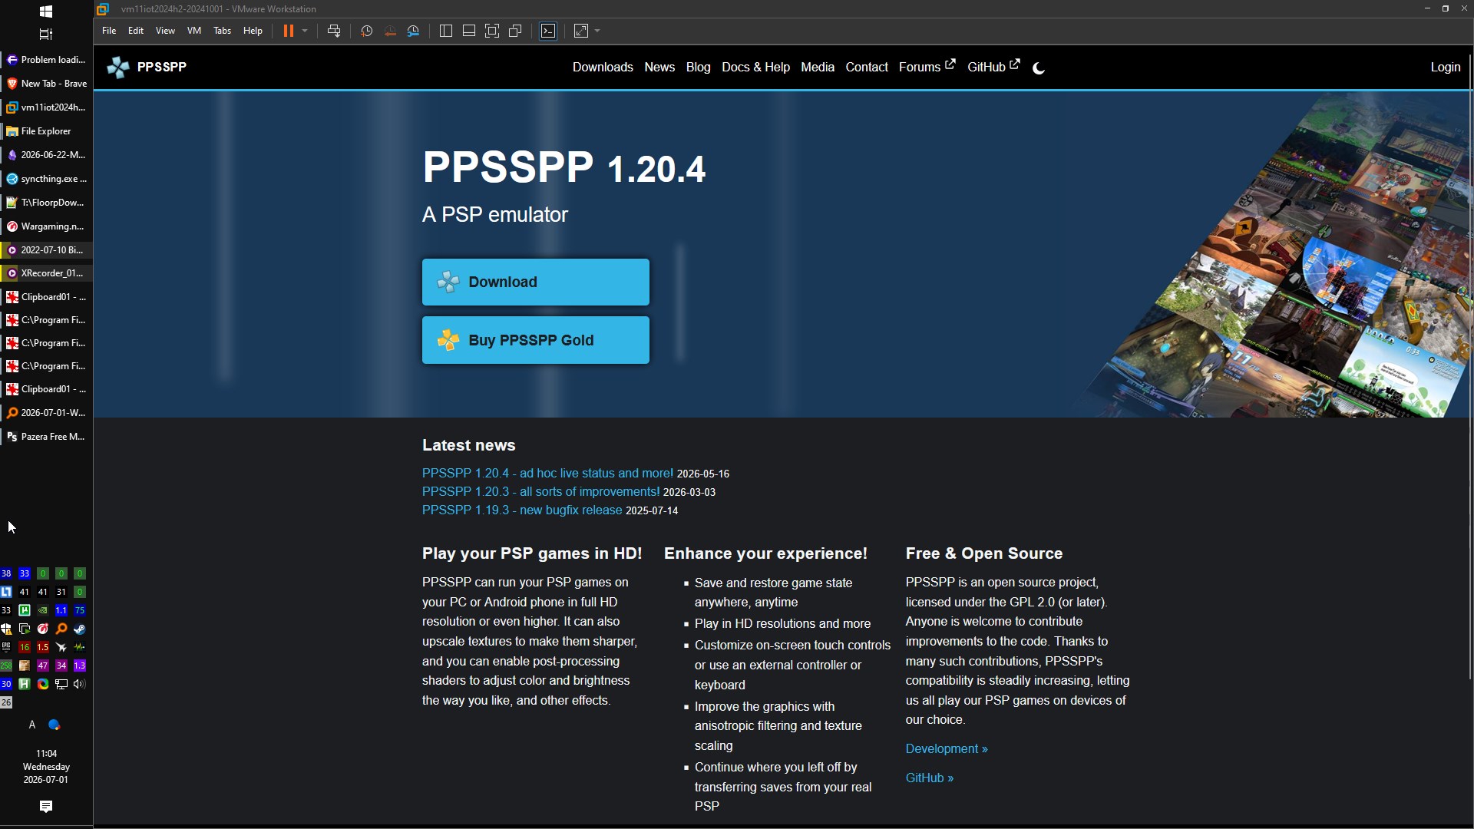
Task: Open the News section
Action: tap(659, 68)
